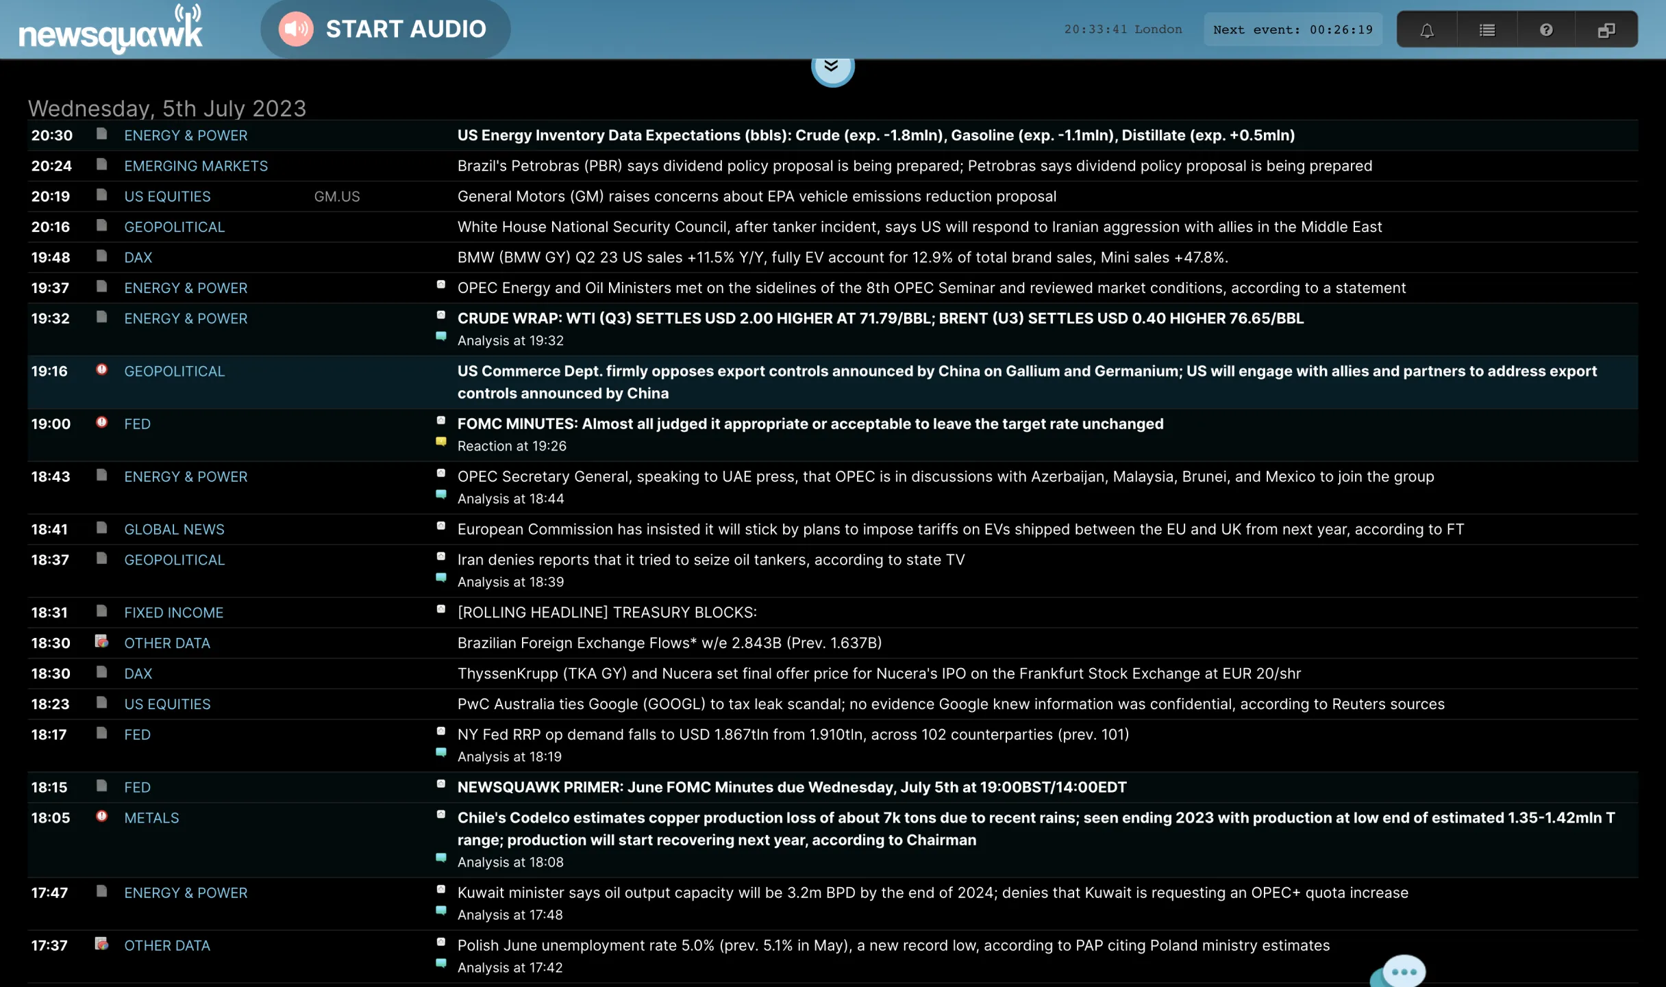This screenshot has height=987, width=1666.
Task: Start the audio squawk broadcast
Action: pyautogui.click(x=385, y=29)
